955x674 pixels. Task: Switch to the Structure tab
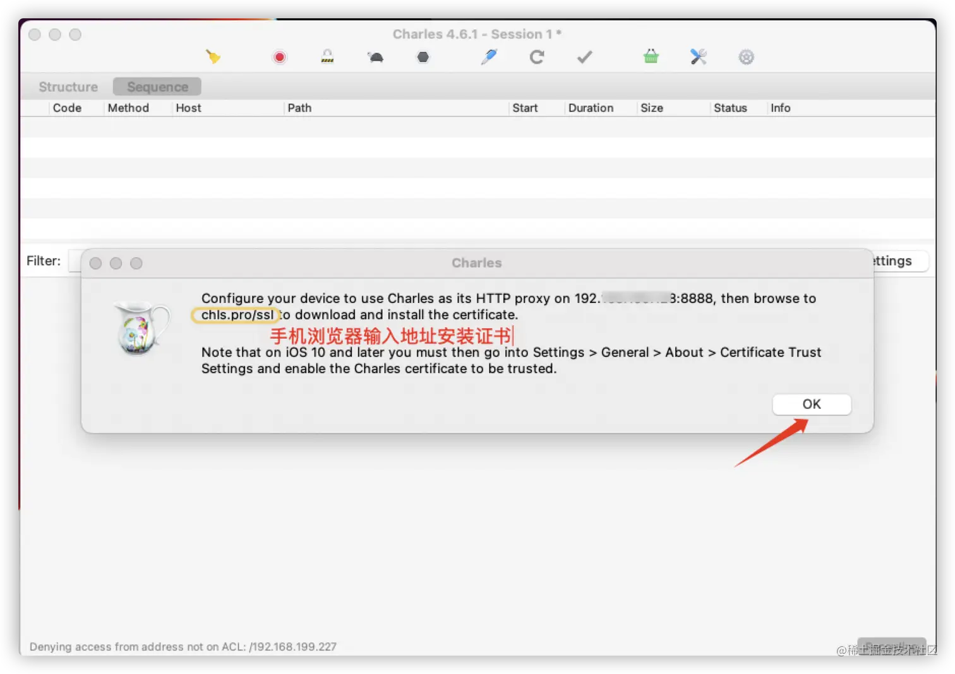[x=68, y=87]
